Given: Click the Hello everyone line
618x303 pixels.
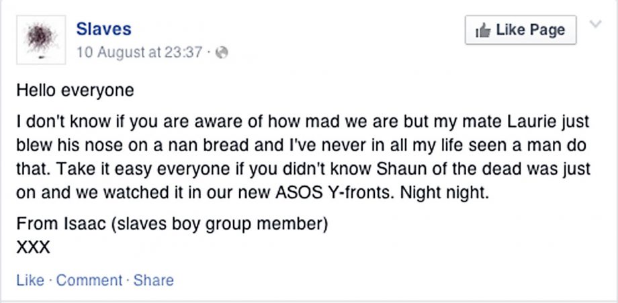Looking at the screenshot, I should (75, 91).
